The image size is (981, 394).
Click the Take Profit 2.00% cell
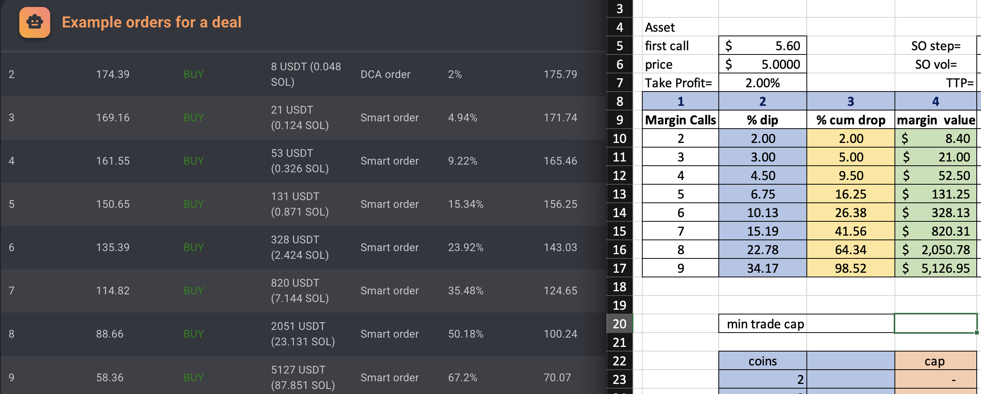pos(763,83)
